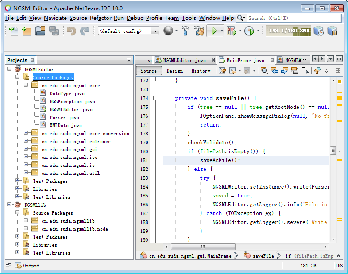348x274 pixels.
Task: Collapse the cn.edu.suda.ngsml.core package
Action: (x=26, y=85)
